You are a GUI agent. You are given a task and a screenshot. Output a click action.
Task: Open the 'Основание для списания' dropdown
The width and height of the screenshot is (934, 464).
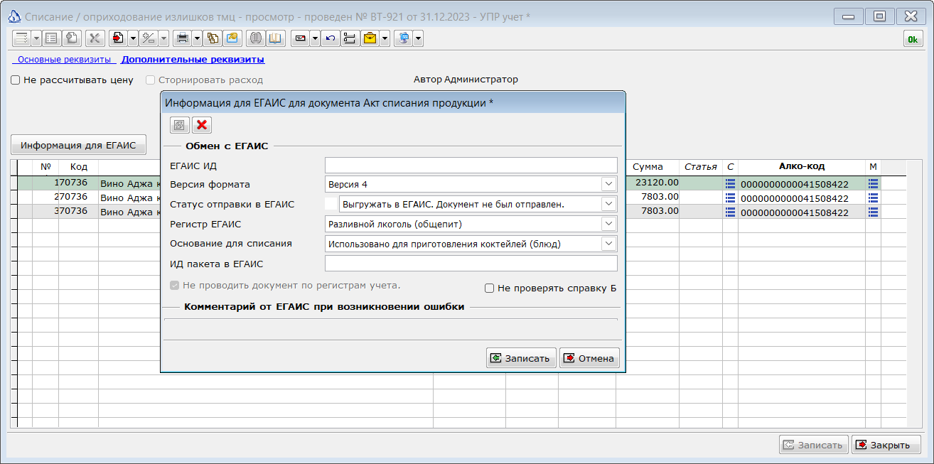click(x=608, y=244)
